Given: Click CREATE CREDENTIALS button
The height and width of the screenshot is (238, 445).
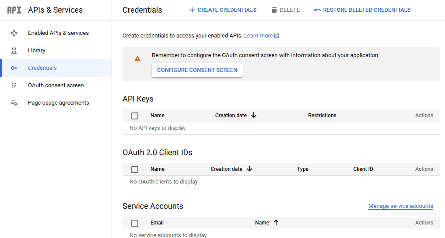Looking at the screenshot, I should (x=223, y=10).
